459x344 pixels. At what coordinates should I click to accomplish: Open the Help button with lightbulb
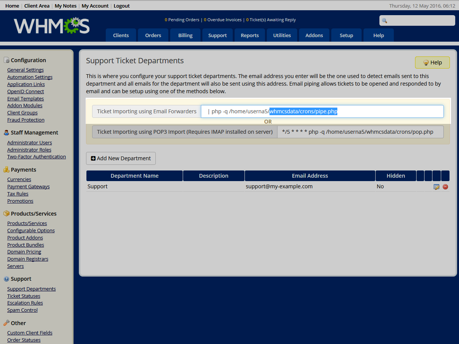432,63
